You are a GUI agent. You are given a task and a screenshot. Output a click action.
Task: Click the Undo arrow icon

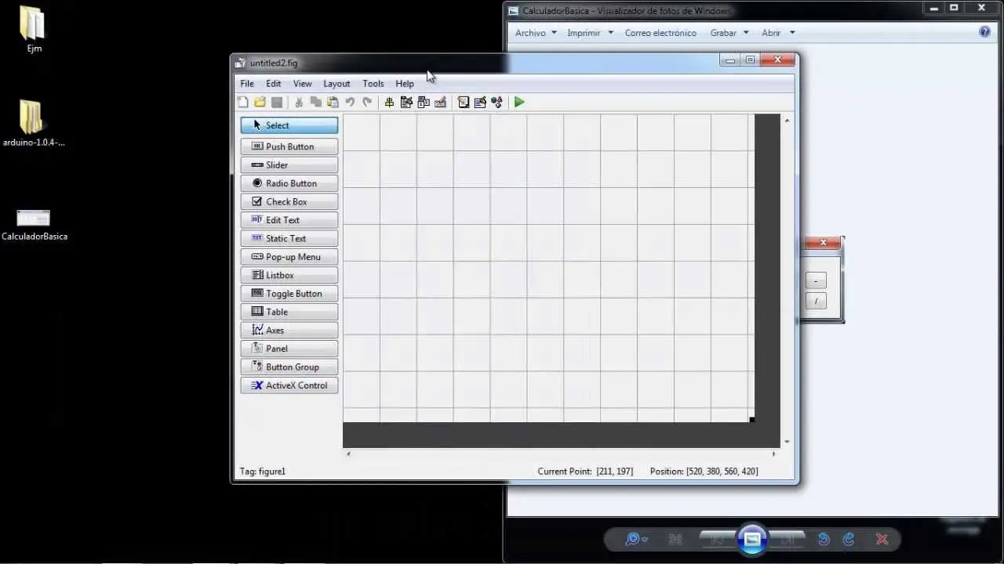coord(350,102)
